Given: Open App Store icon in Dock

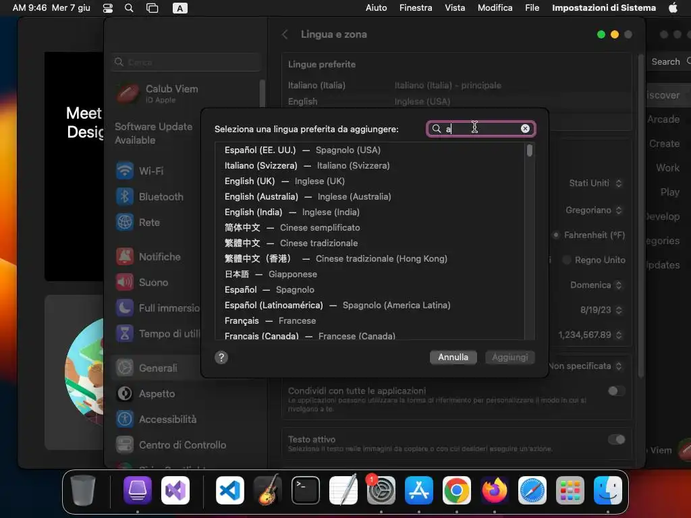Looking at the screenshot, I should pyautogui.click(x=418, y=490).
